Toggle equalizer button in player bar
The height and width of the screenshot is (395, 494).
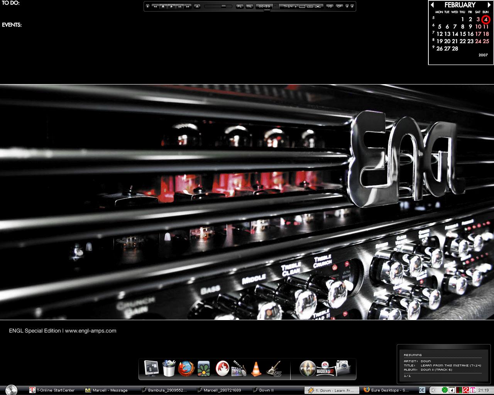(310, 6)
